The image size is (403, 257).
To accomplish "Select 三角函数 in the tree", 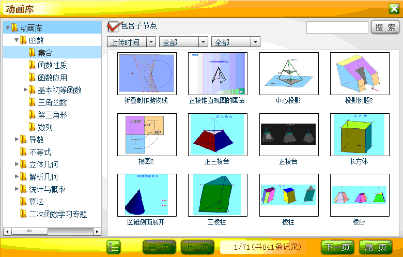I will tap(52, 102).
